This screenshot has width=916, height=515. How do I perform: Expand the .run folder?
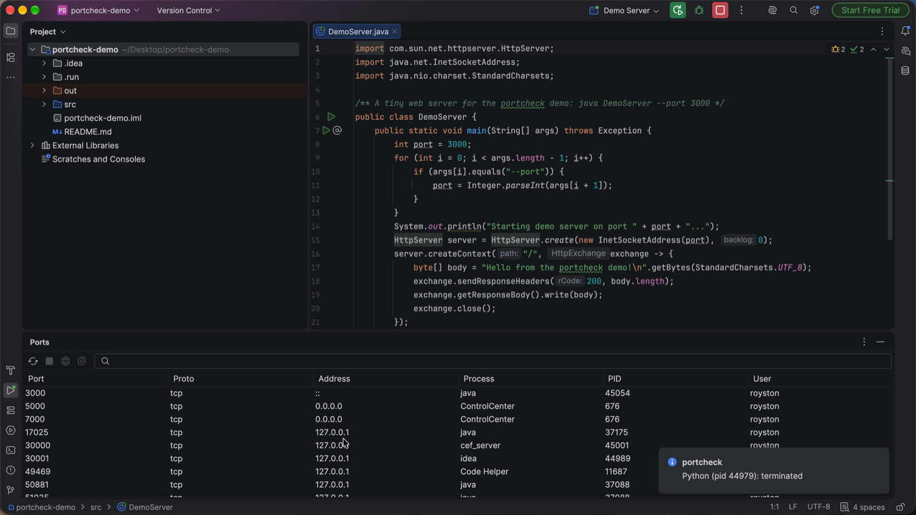44,77
